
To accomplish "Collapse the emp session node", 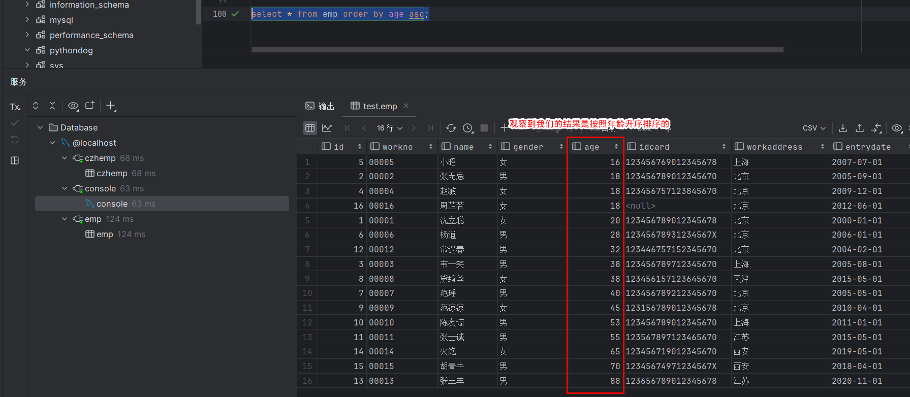I will (65, 219).
